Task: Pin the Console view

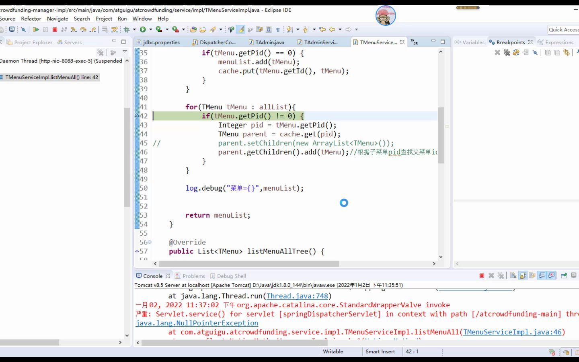Action: 563,276
